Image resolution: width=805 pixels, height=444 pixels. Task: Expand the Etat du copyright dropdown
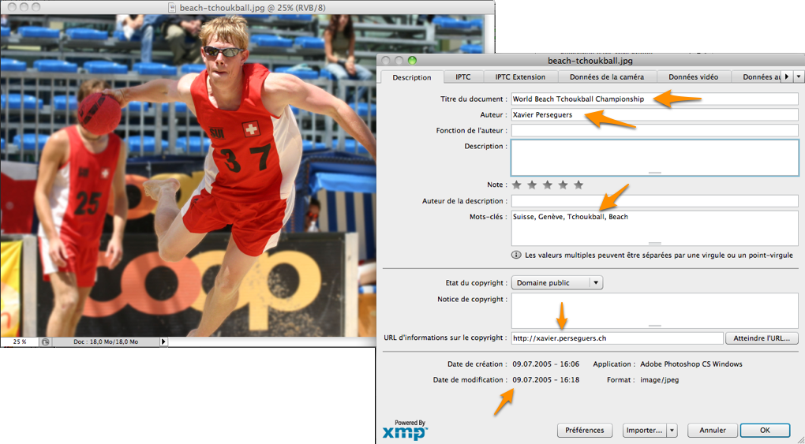coord(596,282)
